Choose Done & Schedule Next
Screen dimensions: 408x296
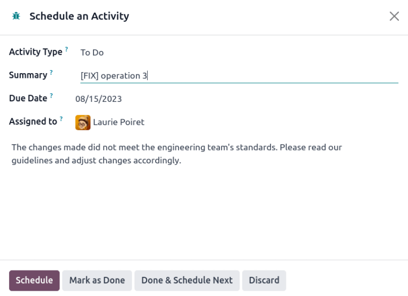[186, 281]
